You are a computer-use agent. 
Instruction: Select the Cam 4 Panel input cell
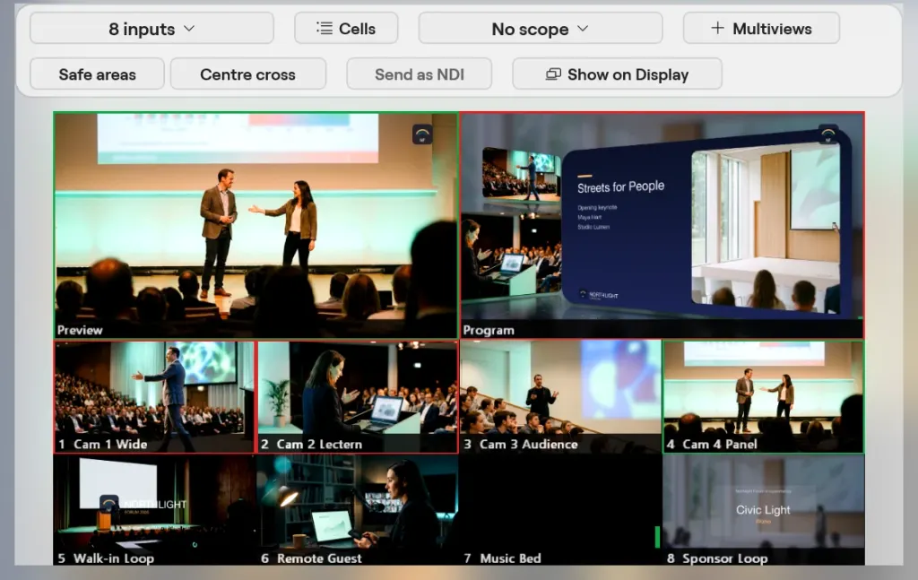(764, 397)
